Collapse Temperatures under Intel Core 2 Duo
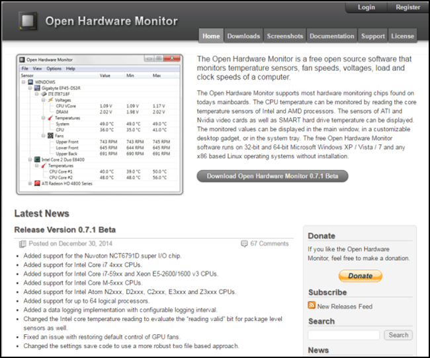The height and width of the screenshot is (358, 430). (37, 165)
